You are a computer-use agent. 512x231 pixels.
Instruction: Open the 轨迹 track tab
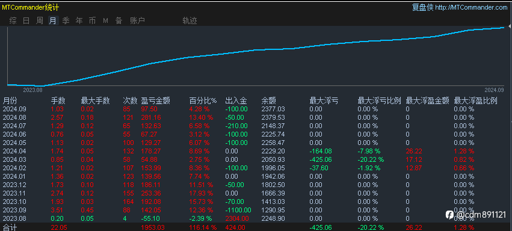coord(190,21)
